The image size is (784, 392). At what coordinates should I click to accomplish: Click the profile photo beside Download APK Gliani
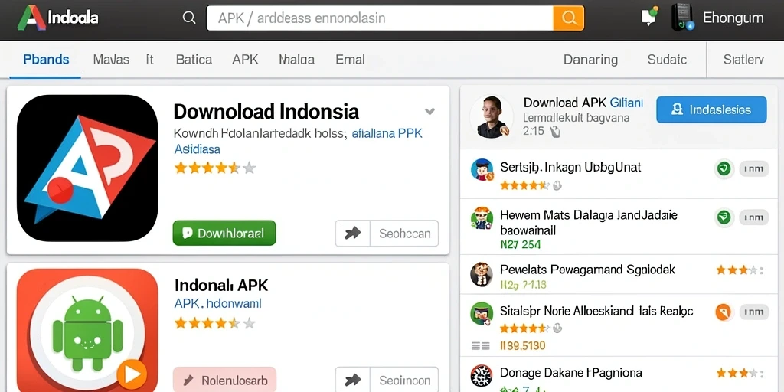pos(492,116)
